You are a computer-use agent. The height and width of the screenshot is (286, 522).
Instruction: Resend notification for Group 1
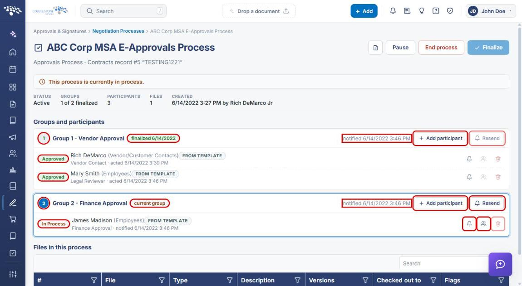[x=487, y=138]
